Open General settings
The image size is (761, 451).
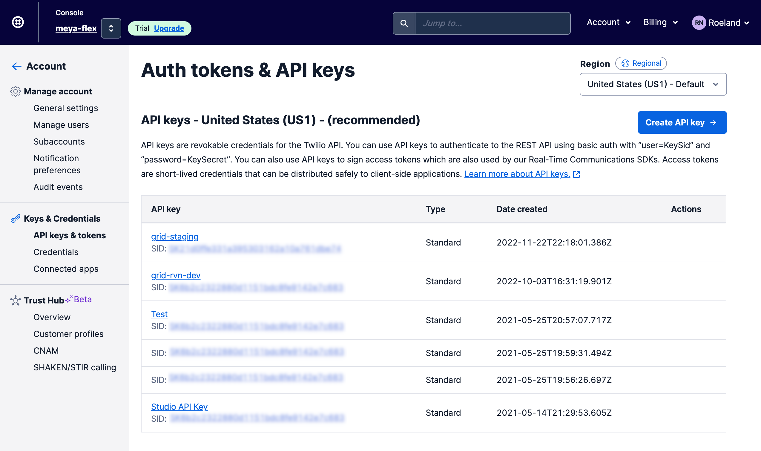coord(66,108)
